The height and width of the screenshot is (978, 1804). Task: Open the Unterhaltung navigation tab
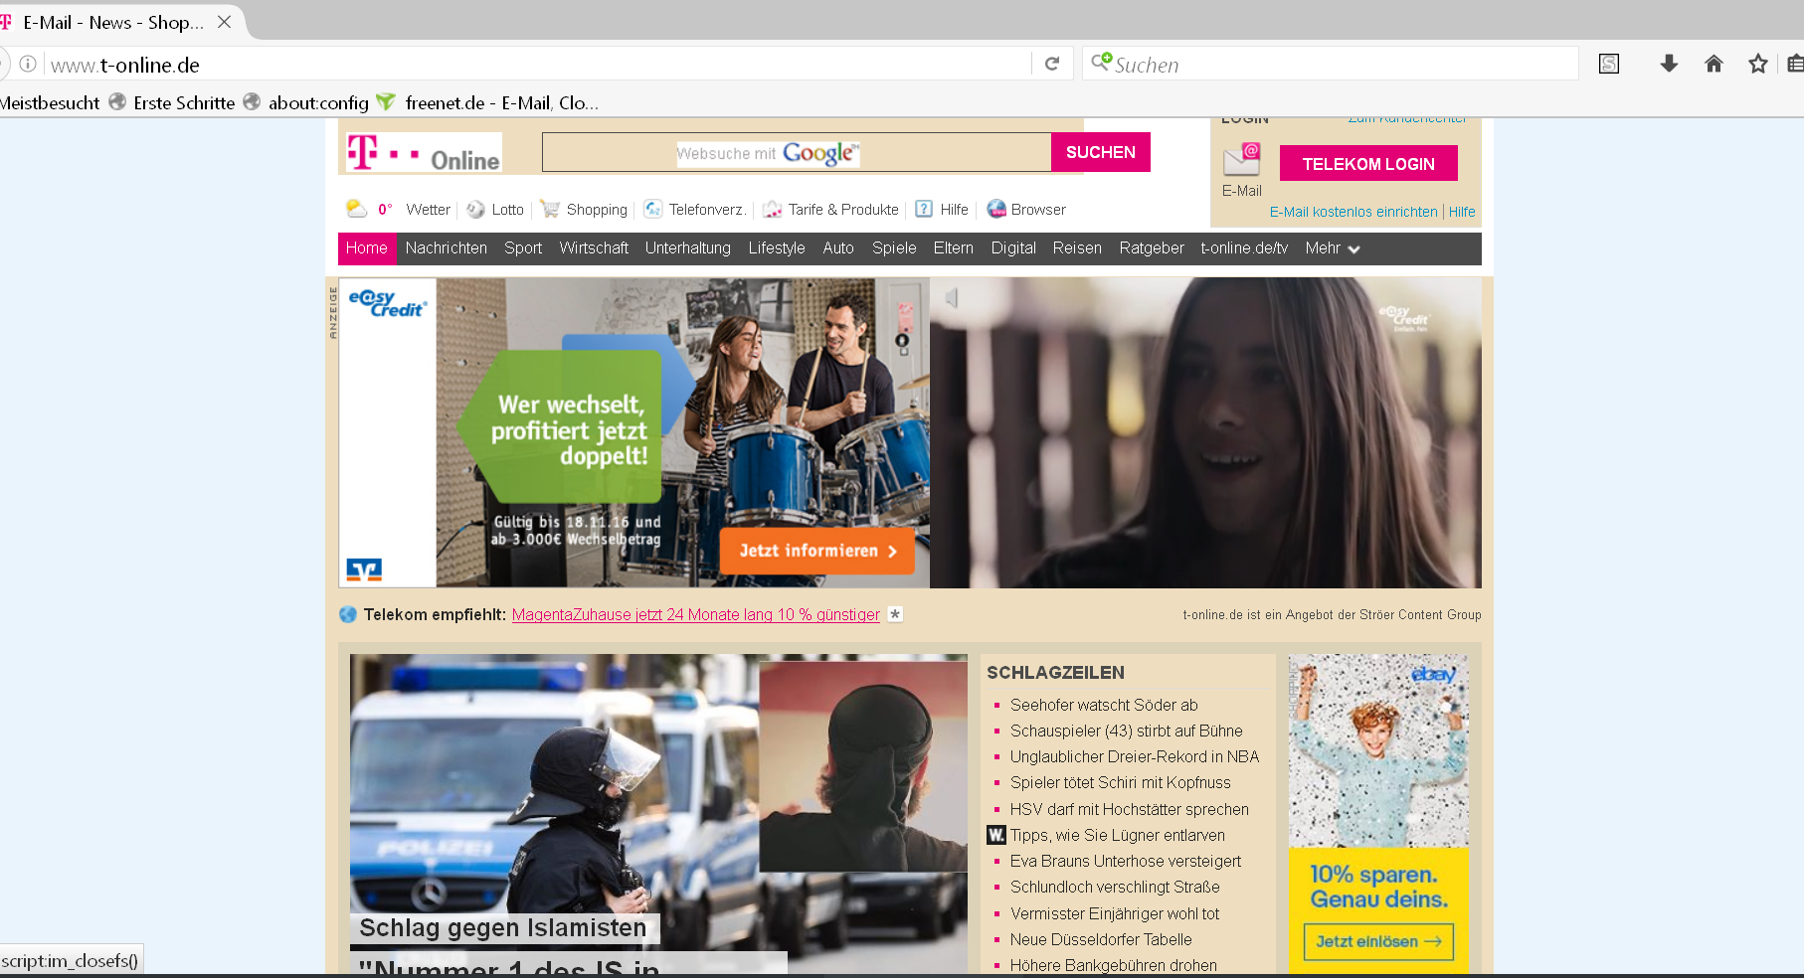click(688, 248)
